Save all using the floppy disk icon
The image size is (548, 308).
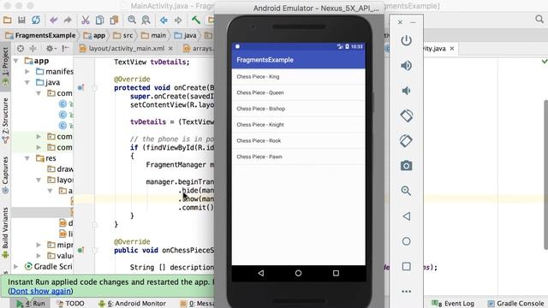[21, 21]
